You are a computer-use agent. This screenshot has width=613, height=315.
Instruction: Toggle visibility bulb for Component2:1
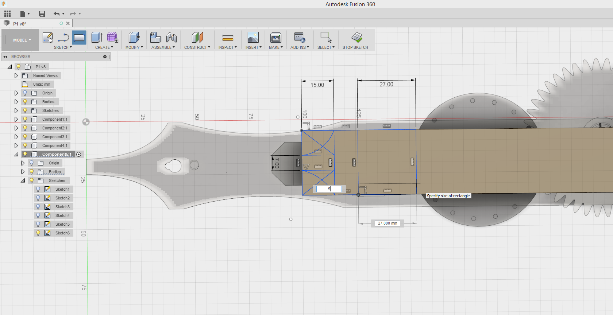pyautogui.click(x=25, y=128)
